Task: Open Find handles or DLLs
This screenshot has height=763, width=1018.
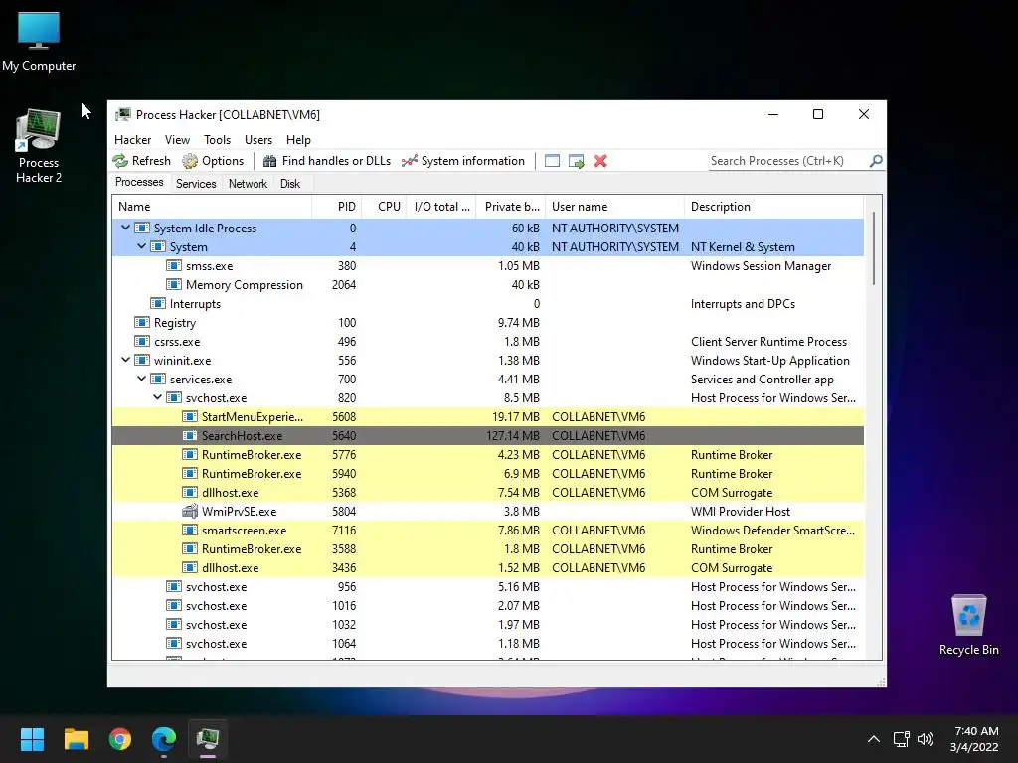Action: pyautogui.click(x=326, y=161)
